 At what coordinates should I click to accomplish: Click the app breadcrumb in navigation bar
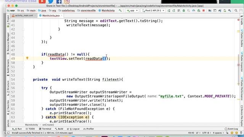coord(11,11)
